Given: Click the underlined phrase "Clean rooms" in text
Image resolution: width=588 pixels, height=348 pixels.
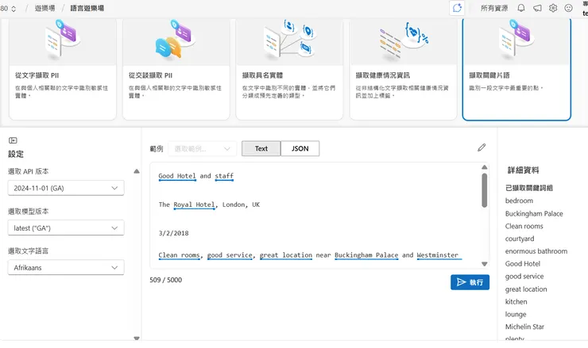Looking at the screenshot, I should point(179,255).
